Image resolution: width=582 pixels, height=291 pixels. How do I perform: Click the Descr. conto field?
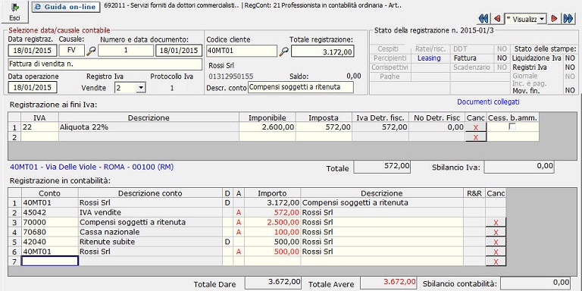pos(301,87)
